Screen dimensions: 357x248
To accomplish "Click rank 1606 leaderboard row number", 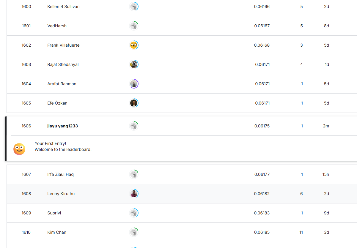I will tap(26, 126).
